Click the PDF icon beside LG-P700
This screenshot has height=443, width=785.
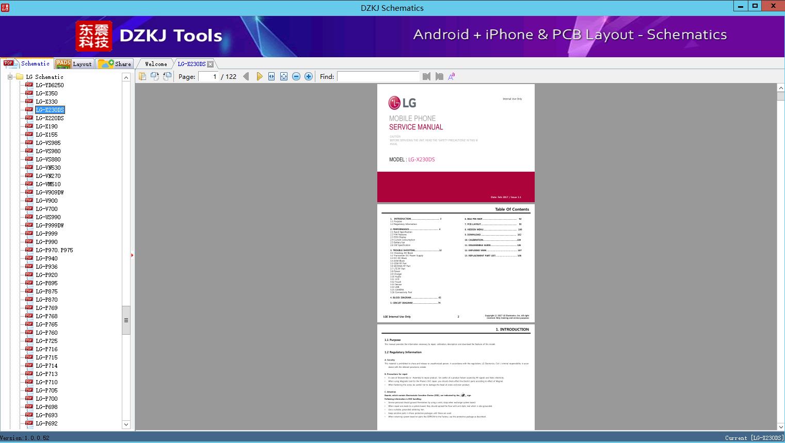29,398
